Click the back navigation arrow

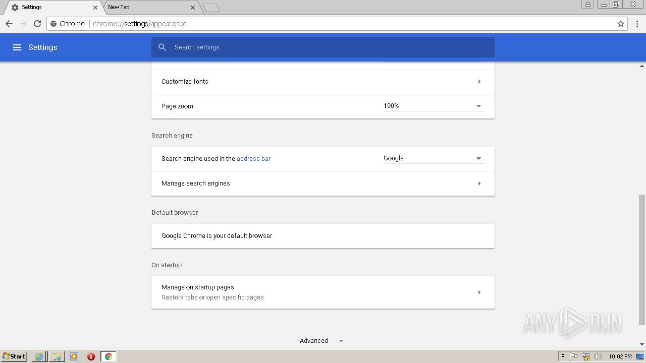(9, 24)
